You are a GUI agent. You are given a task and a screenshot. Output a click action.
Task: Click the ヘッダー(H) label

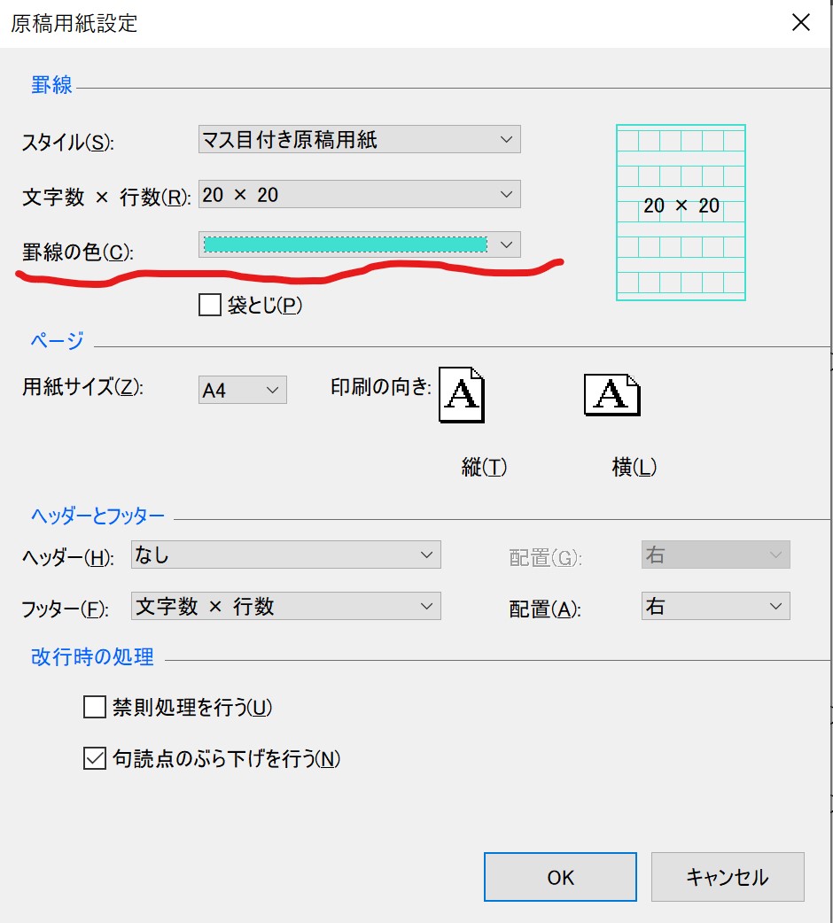click(67, 557)
